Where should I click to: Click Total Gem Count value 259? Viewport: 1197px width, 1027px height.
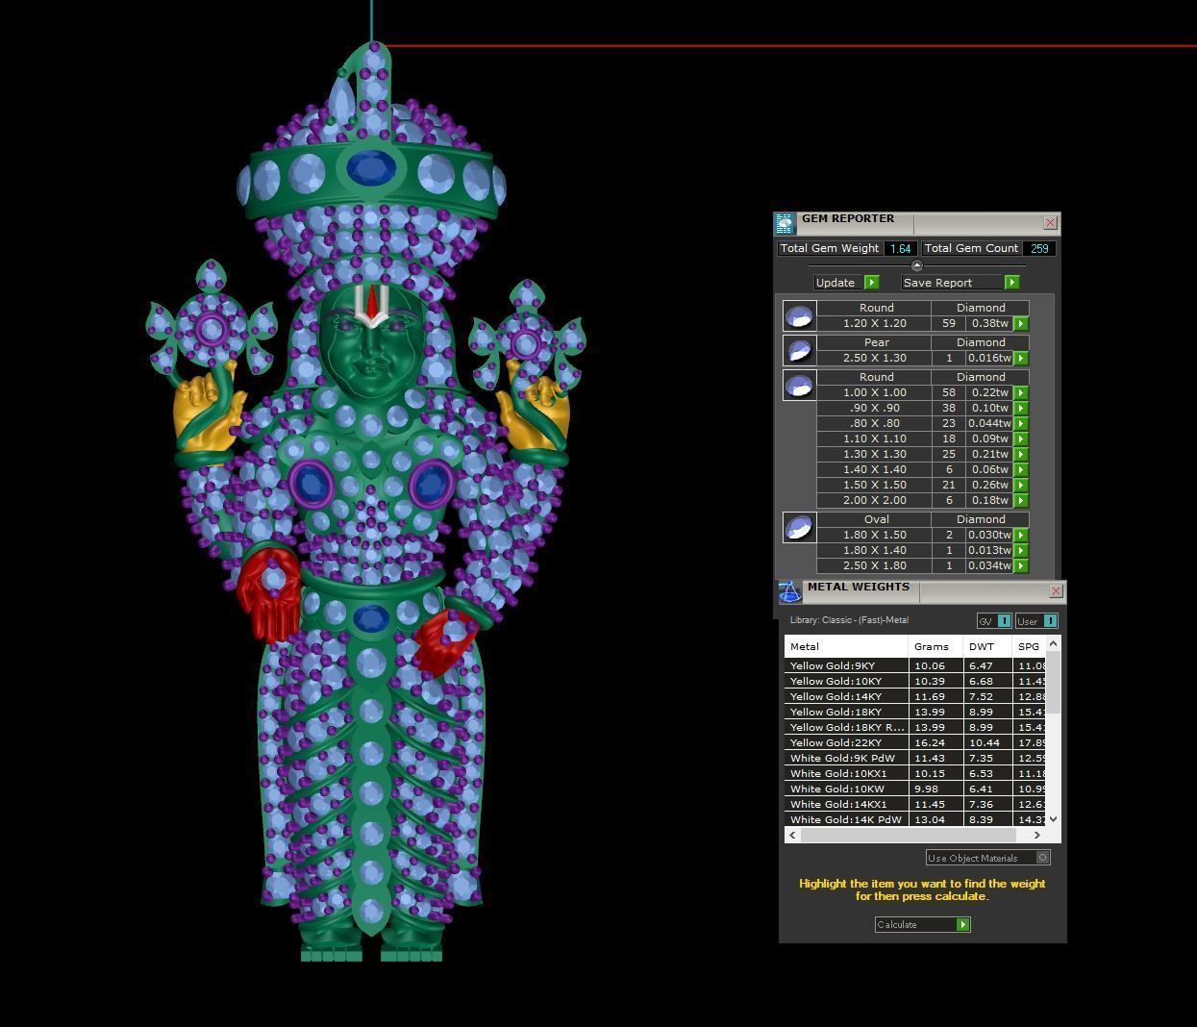[1038, 248]
